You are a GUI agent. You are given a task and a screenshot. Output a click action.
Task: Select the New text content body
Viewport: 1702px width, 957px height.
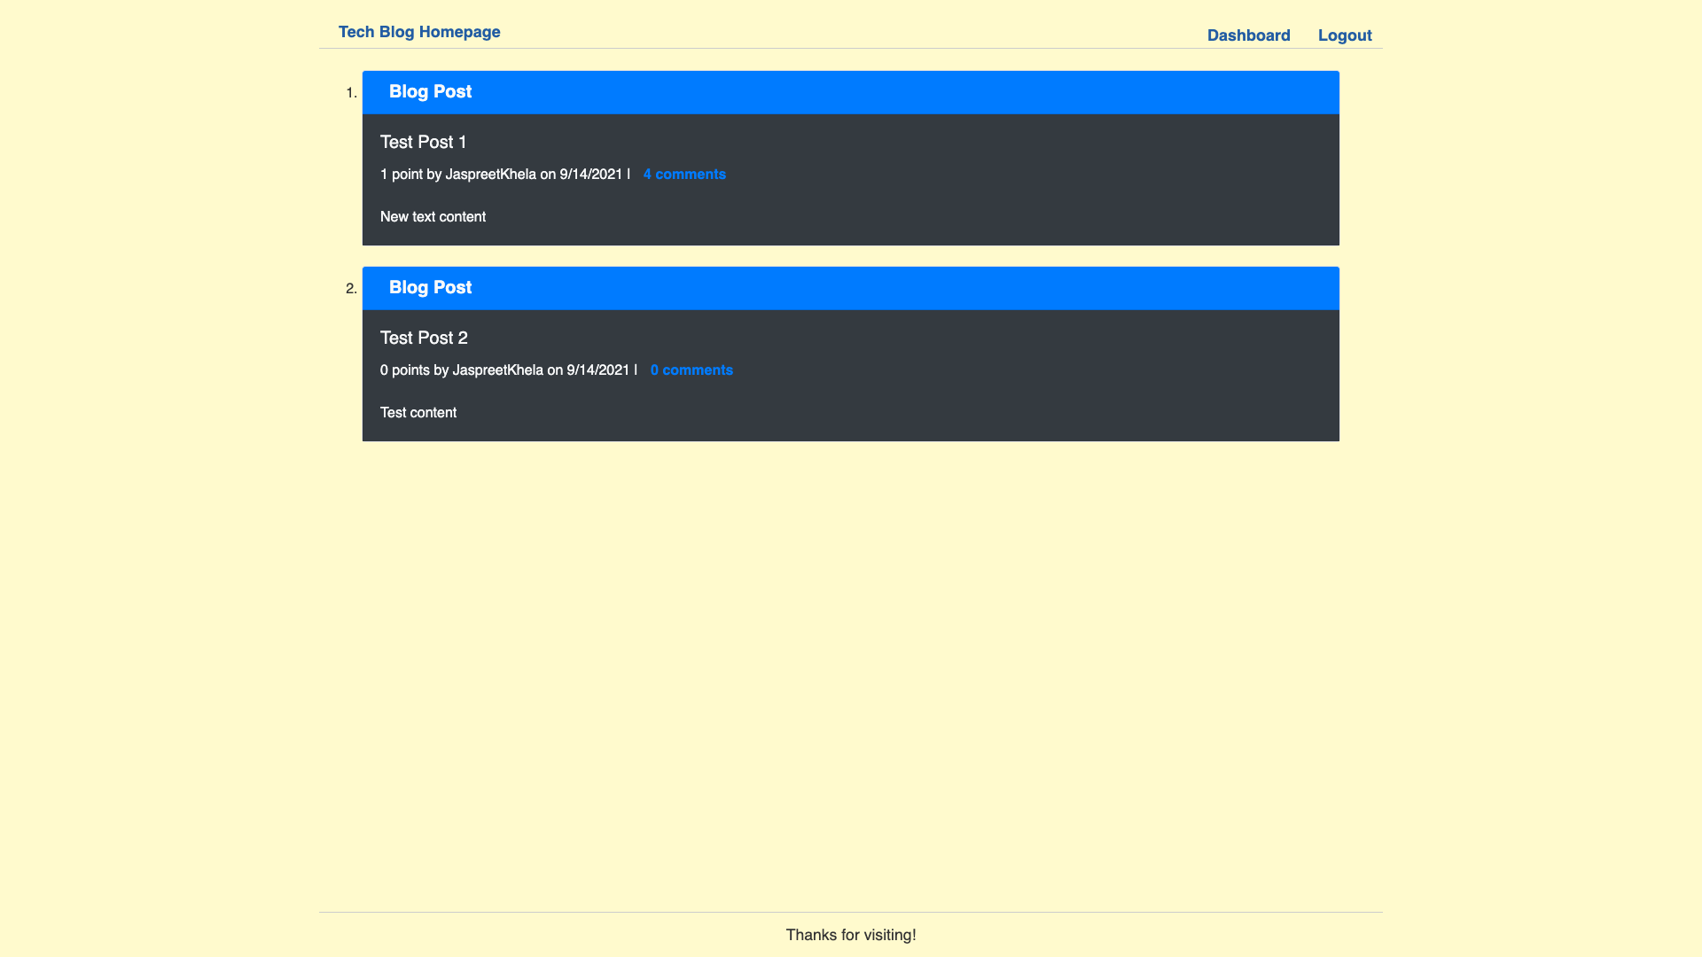[x=433, y=216]
